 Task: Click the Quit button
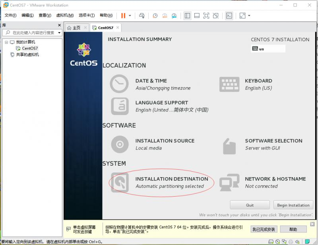coord(250,205)
